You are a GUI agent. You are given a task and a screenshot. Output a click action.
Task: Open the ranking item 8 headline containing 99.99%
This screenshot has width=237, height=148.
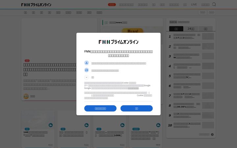(x=187, y=106)
